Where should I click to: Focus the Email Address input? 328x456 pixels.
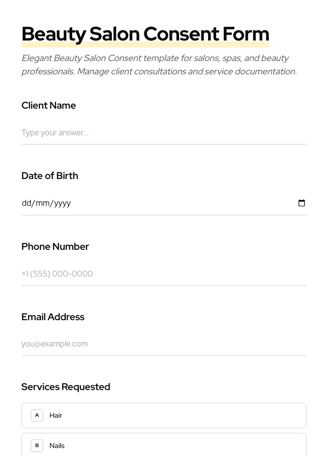pos(164,344)
